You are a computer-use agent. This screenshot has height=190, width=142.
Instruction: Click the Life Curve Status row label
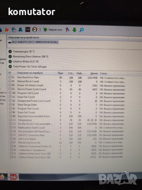pos(27,139)
